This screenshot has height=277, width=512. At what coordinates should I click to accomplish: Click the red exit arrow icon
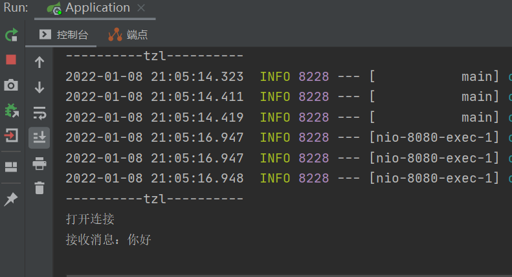click(x=11, y=135)
